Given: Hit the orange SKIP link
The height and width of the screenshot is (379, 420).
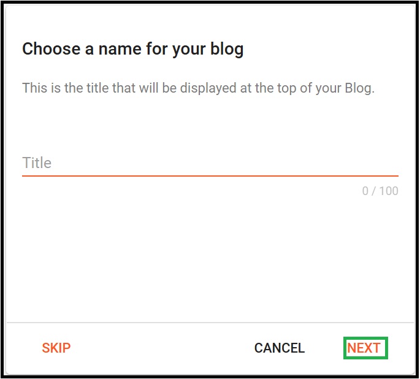Looking at the screenshot, I should pyautogui.click(x=56, y=348).
